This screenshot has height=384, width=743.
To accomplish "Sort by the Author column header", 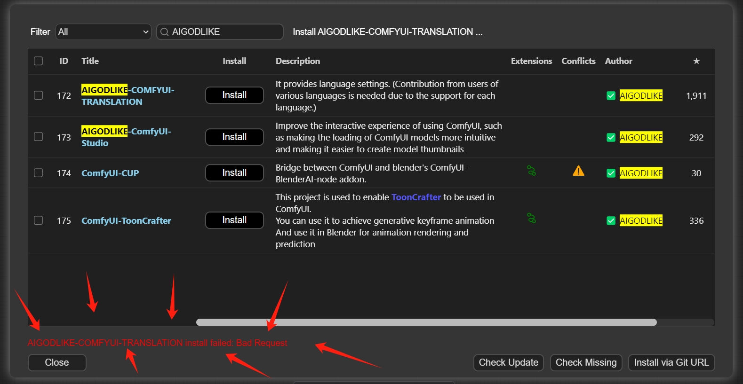I will pos(619,61).
